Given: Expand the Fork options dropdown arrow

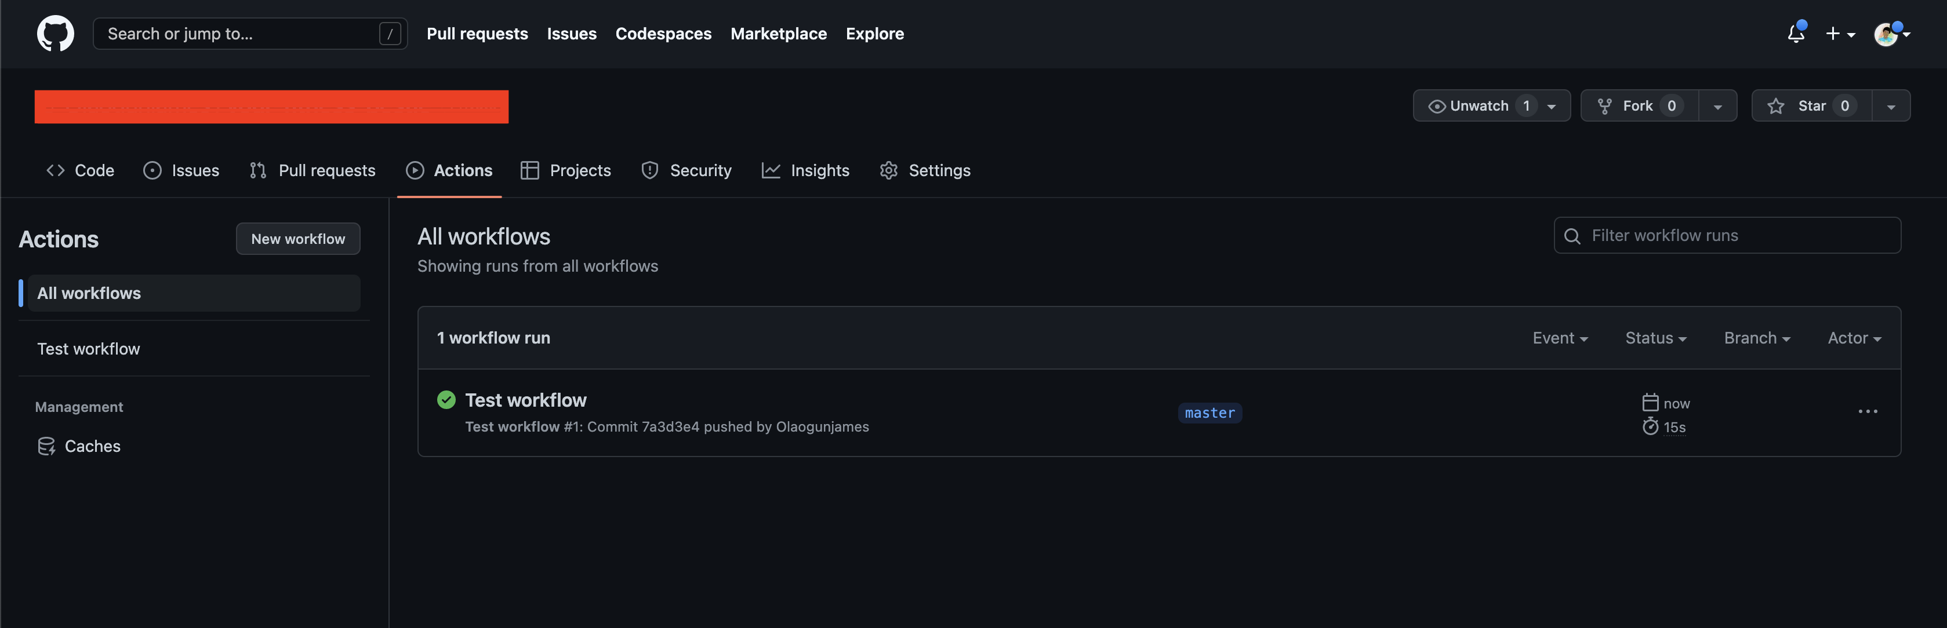Looking at the screenshot, I should (1717, 107).
